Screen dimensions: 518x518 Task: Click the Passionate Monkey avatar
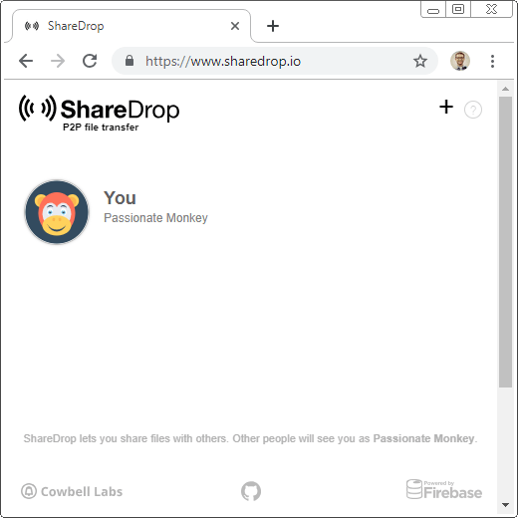pyautogui.click(x=57, y=212)
